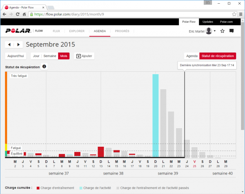Open the Ajouter menu
The height and width of the screenshot is (194, 245).
[x=84, y=56]
